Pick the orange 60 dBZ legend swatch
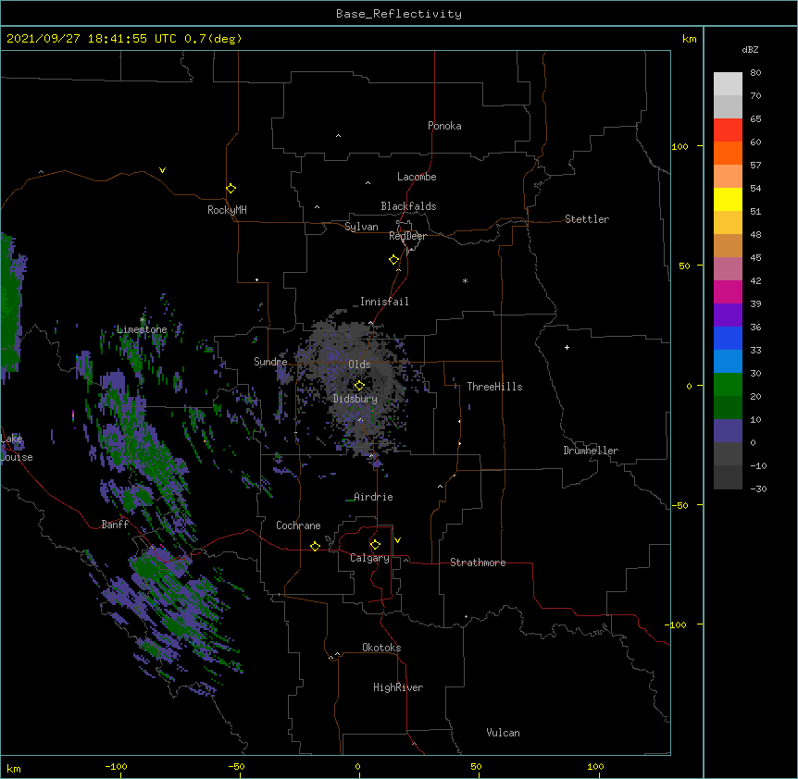Screen dimensions: 798x779 [728, 153]
